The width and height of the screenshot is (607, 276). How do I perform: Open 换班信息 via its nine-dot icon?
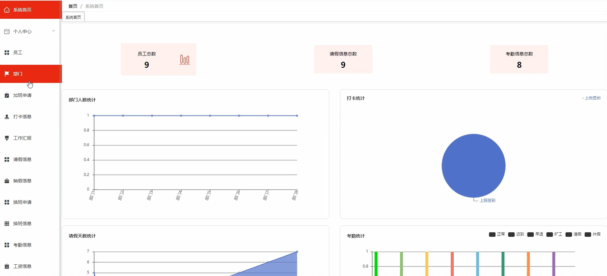[x=7, y=224]
